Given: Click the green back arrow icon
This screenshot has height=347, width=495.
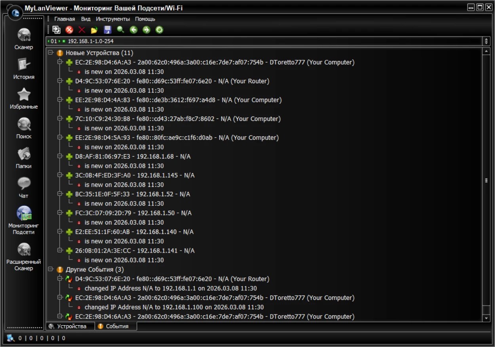Looking at the screenshot, I should pyautogui.click(x=133, y=30).
